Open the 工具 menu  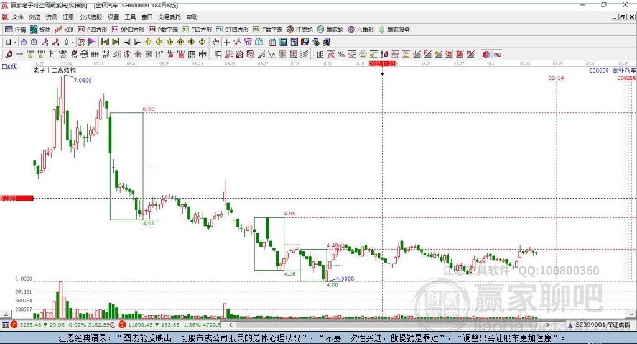[x=130, y=17]
